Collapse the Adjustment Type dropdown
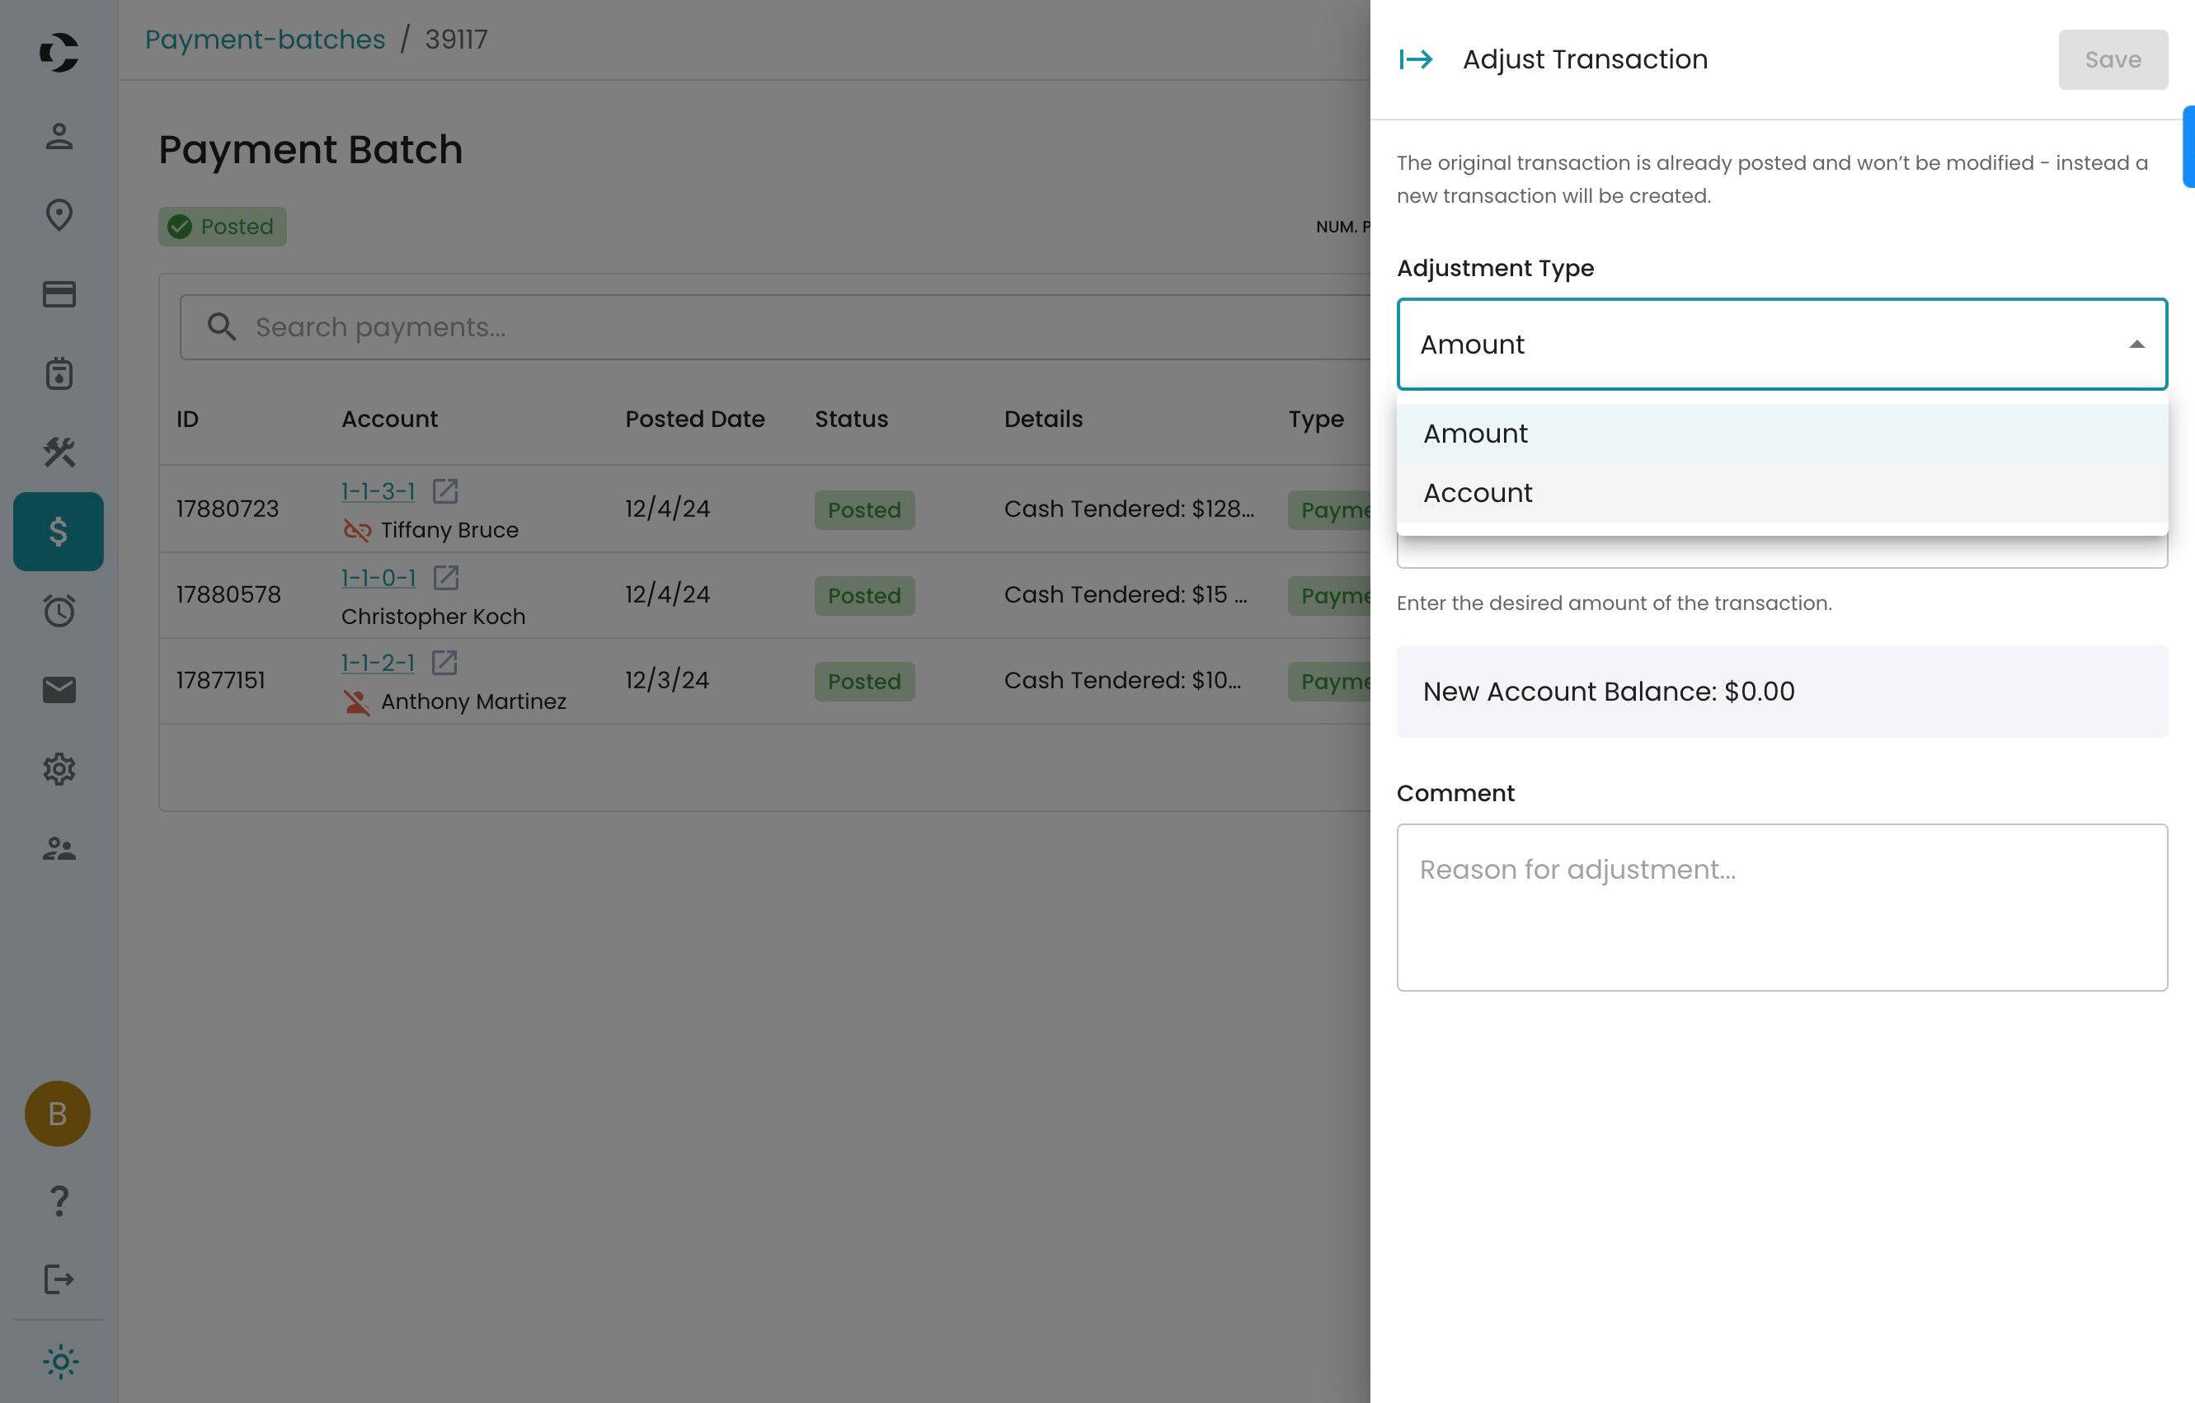Screen dimensions: 2195x1403 tap(2136, 345)
